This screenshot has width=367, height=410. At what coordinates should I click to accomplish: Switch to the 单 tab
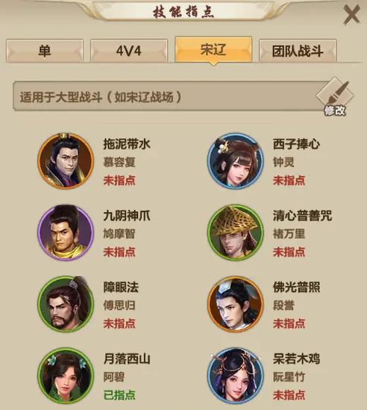(45, 51)
